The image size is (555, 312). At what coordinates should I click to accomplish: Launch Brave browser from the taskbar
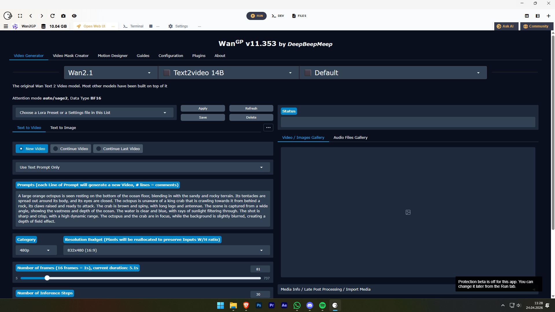[246, 305]
